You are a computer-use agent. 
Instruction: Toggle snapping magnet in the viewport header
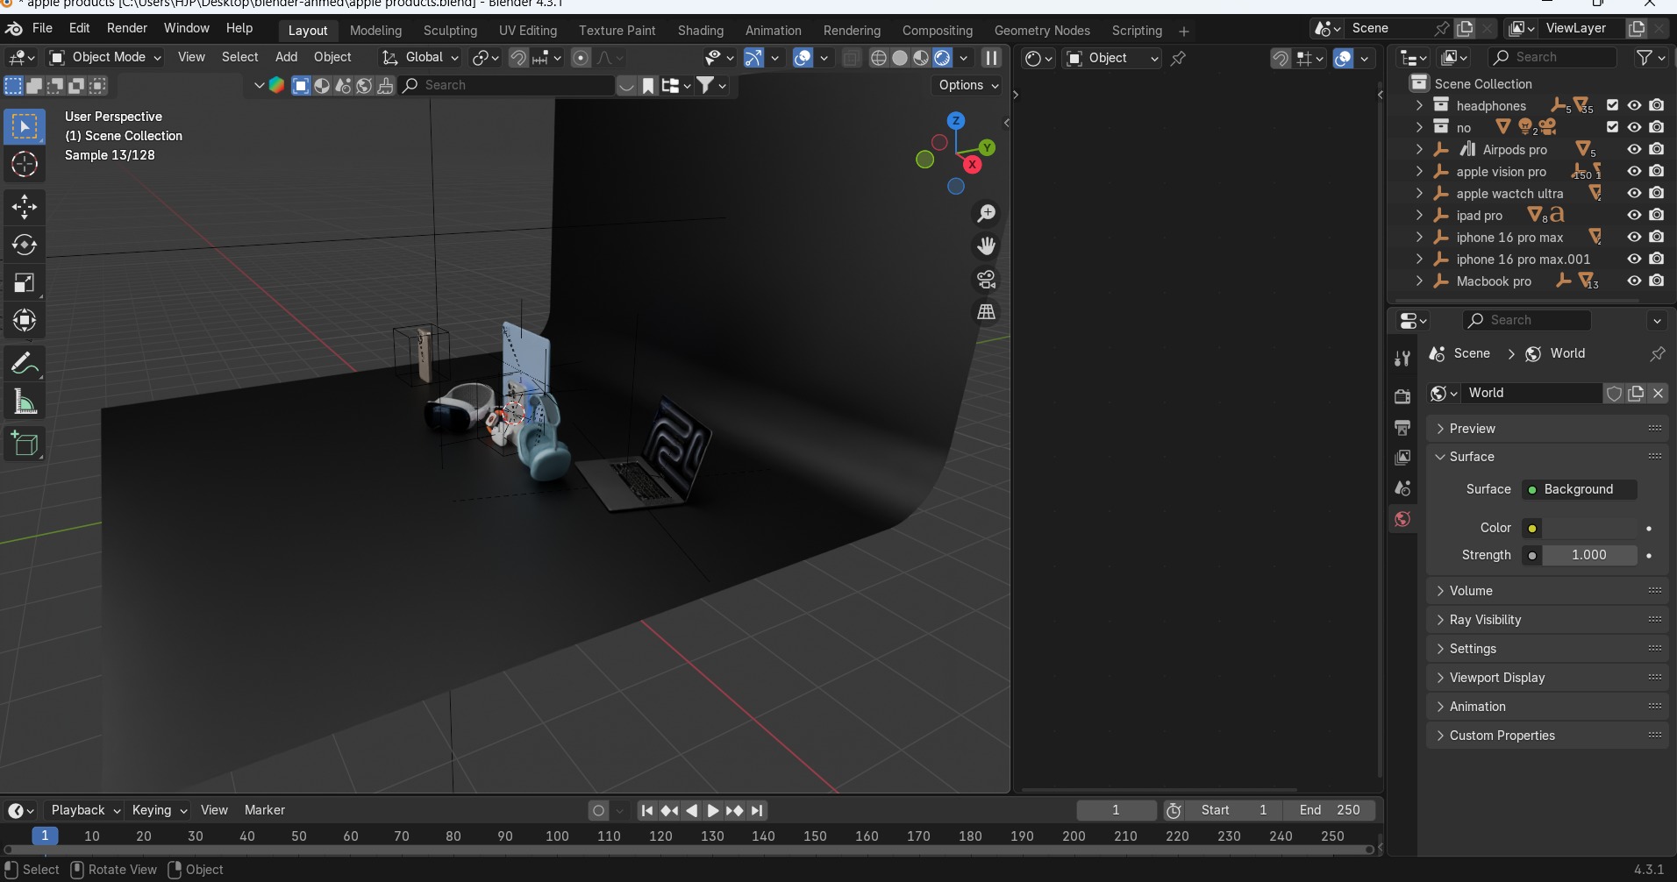[x=518, y=58]
